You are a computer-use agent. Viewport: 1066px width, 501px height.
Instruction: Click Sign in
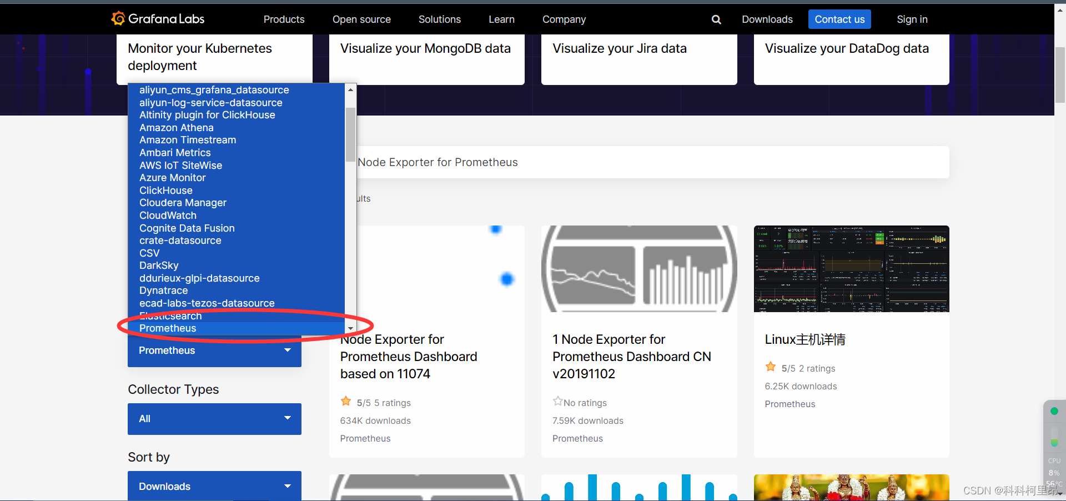pos(912,19)
